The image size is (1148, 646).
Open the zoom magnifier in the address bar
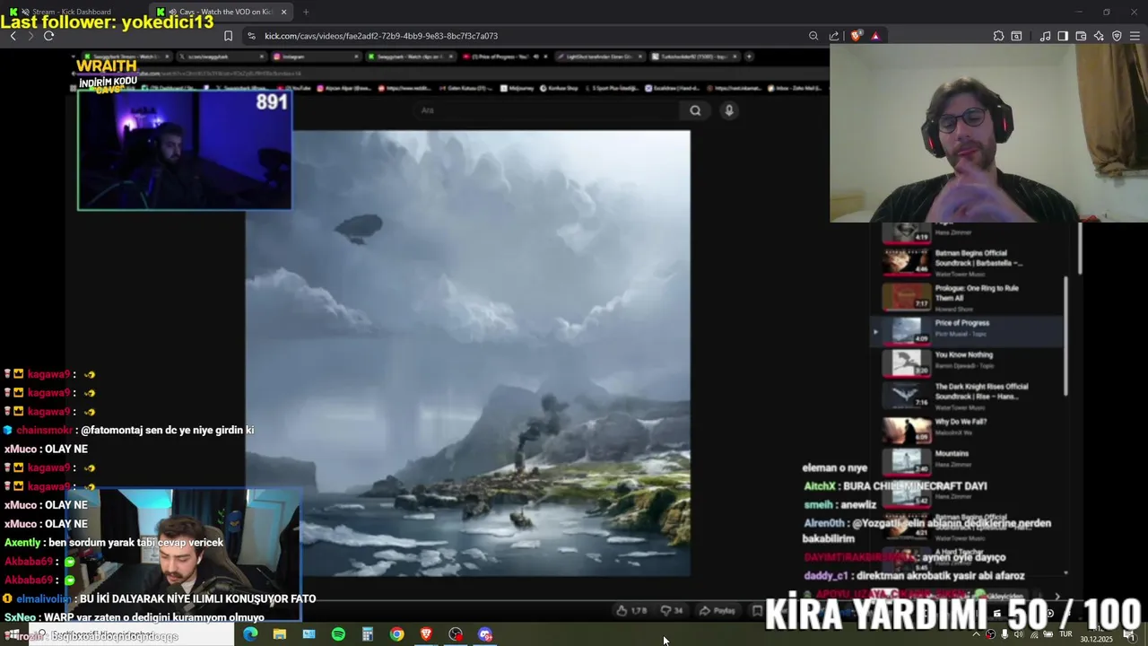[x=813, y=36]
